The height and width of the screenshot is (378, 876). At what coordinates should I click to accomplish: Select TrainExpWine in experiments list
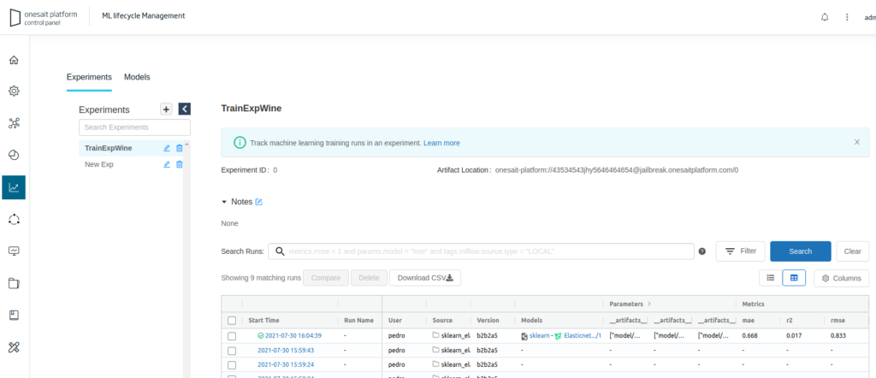109,149
